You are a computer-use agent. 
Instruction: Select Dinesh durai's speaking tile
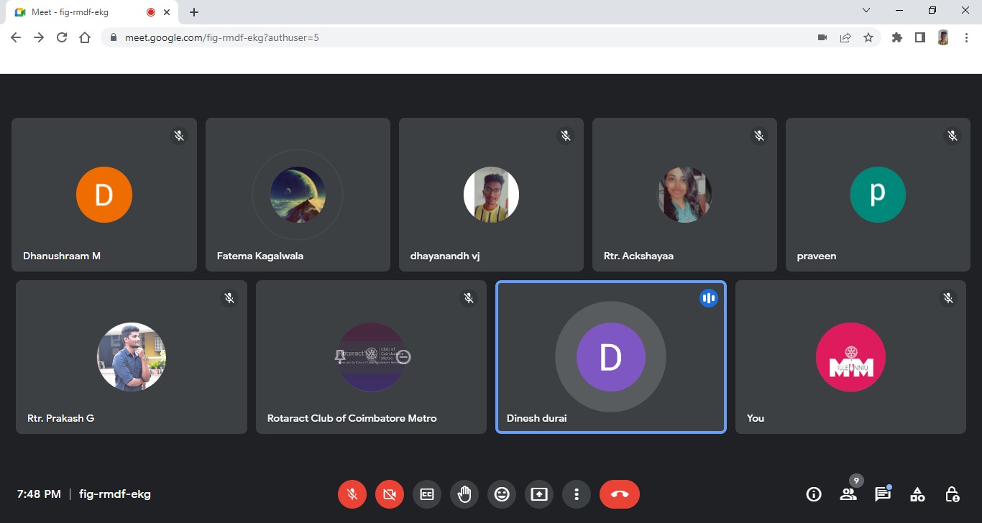pyautogui.click(x=610, y=357)
